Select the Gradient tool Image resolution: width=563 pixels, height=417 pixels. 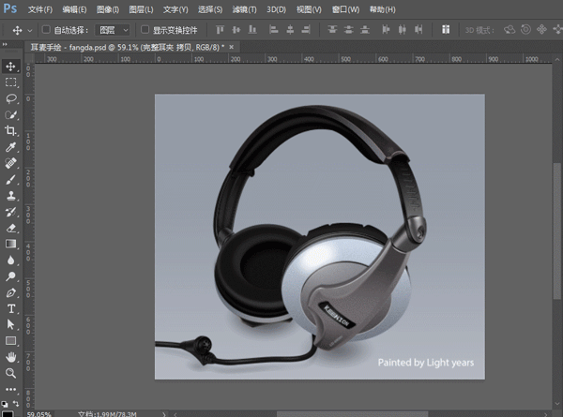tap(10, 245)
